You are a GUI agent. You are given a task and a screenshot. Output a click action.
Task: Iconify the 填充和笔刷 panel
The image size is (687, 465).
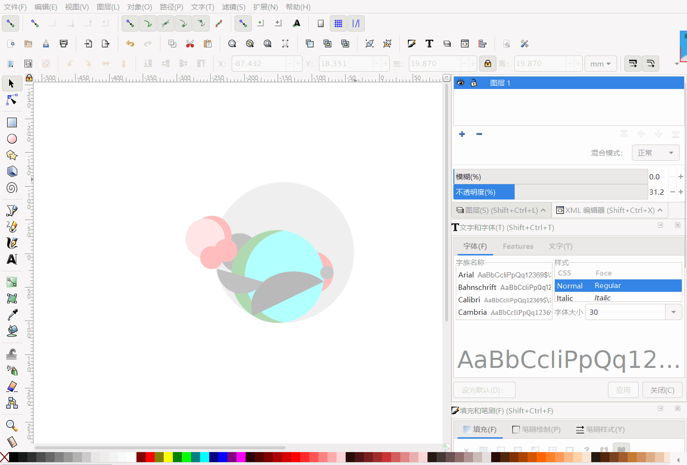[661, 409]
